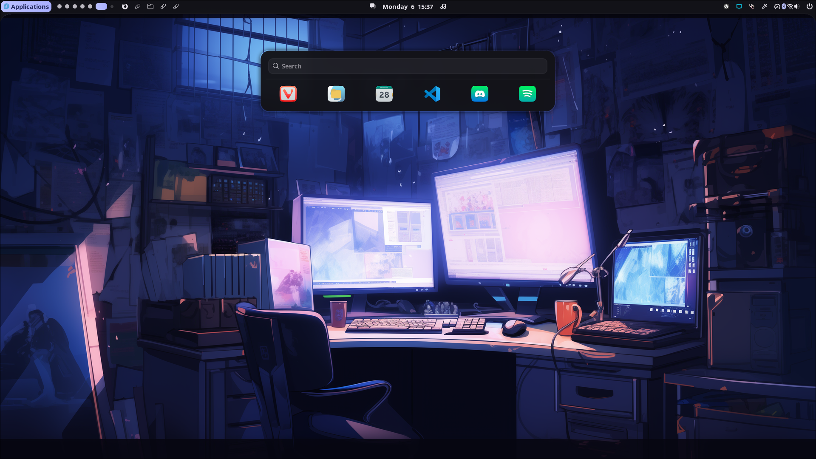Click the music note icon beside clock
816x459 pixels.
coord(443,6)
